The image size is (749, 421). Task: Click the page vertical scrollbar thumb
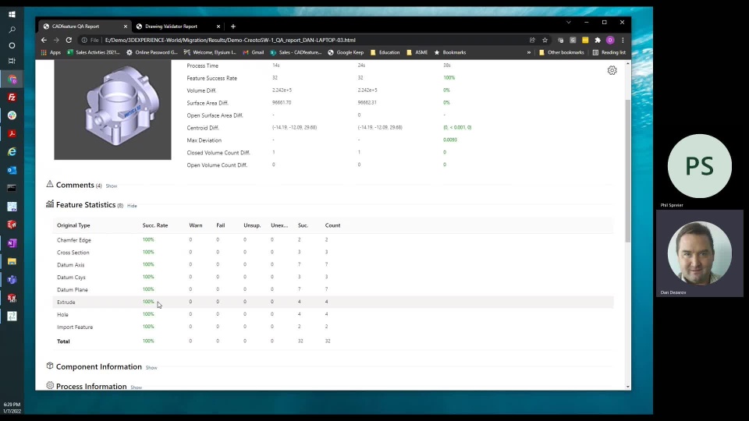click(627, 171)
